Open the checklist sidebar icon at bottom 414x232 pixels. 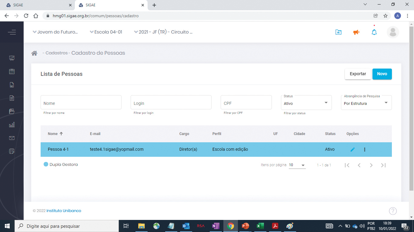(x=12, y=151)
